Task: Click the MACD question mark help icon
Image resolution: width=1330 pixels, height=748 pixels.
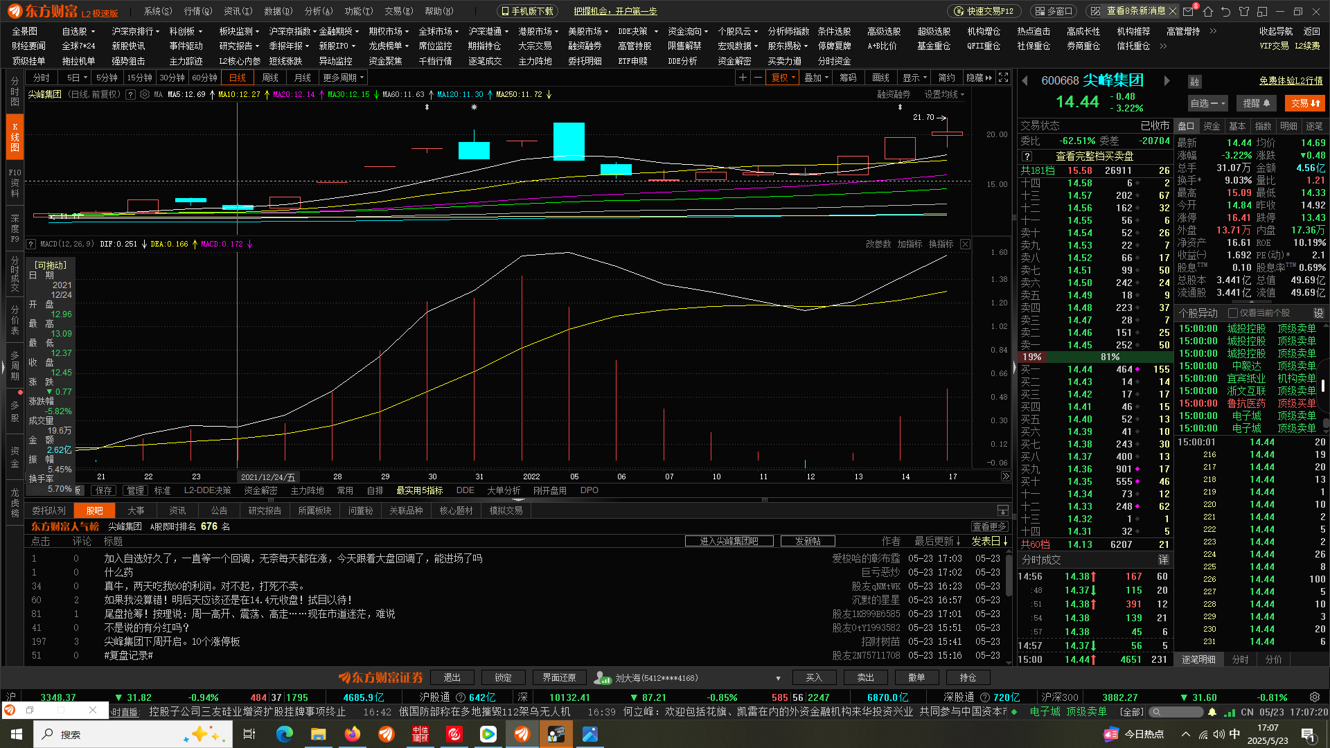Action: pos(31,244)
